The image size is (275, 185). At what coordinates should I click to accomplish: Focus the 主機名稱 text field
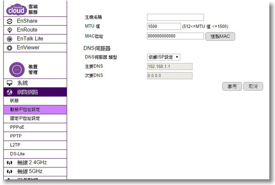[175, 17]
